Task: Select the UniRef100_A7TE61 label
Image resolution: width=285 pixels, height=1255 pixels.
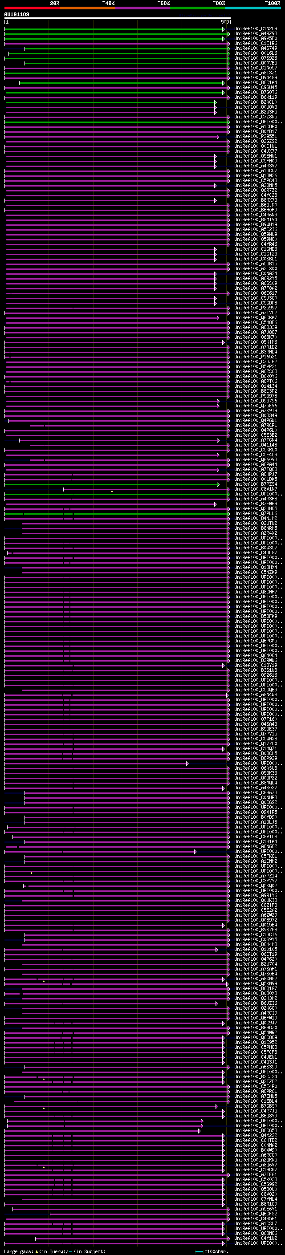Action: [x=256, y=1174]
